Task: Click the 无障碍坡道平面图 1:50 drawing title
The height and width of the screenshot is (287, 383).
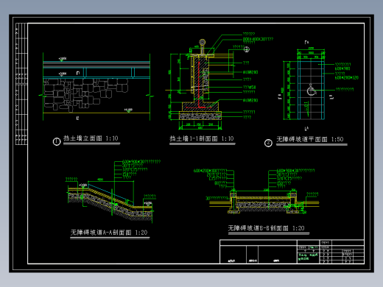Action: [310, 140]
